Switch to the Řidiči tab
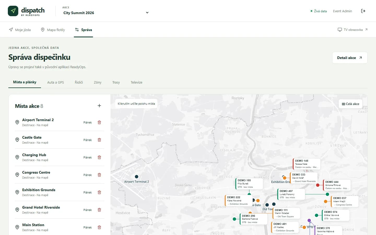The height and width of the screenshot is (235, 376). tap(79, 82)
